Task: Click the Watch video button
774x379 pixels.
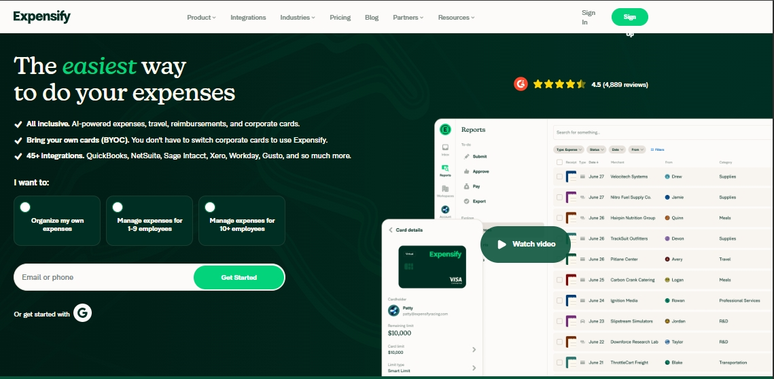Action: click(525, 245)
